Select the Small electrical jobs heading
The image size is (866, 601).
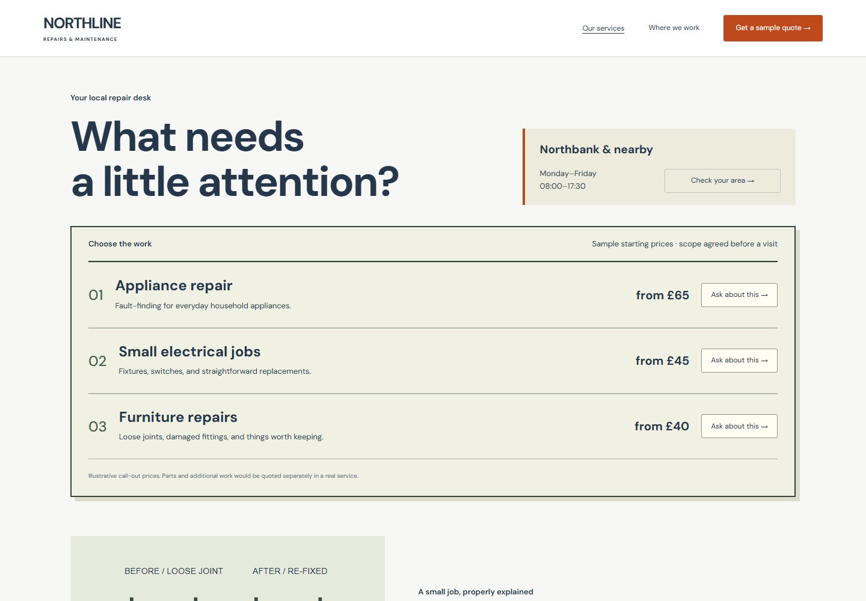point(189,352)
